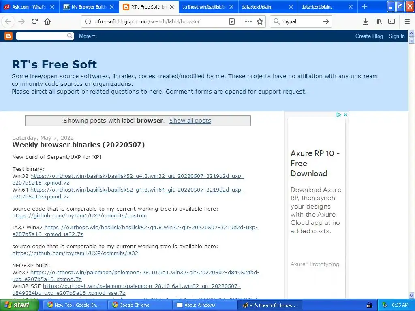Open page actions three-dot menu
This screenshot has width=415, height=311.
tap(248, 22)
